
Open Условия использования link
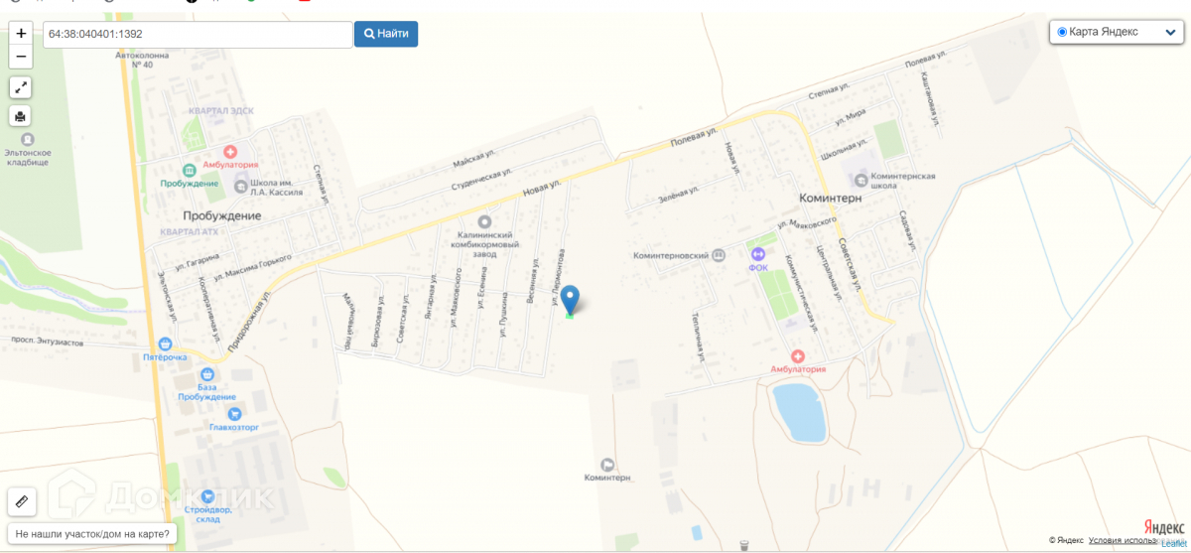point(1123,540)
